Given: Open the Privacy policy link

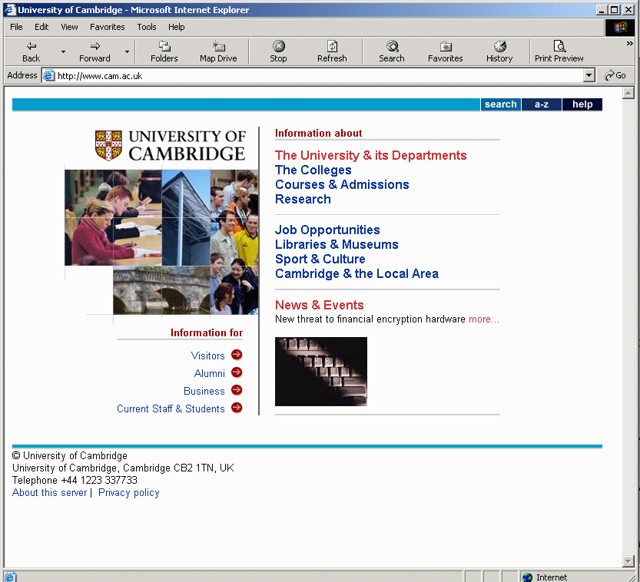Looking at the screenshot, I should coord(128,493).
